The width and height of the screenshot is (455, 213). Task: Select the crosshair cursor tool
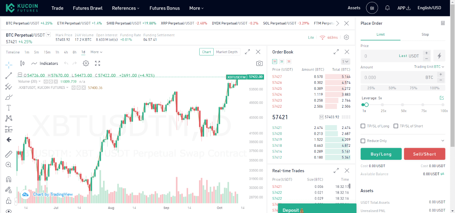9,65
